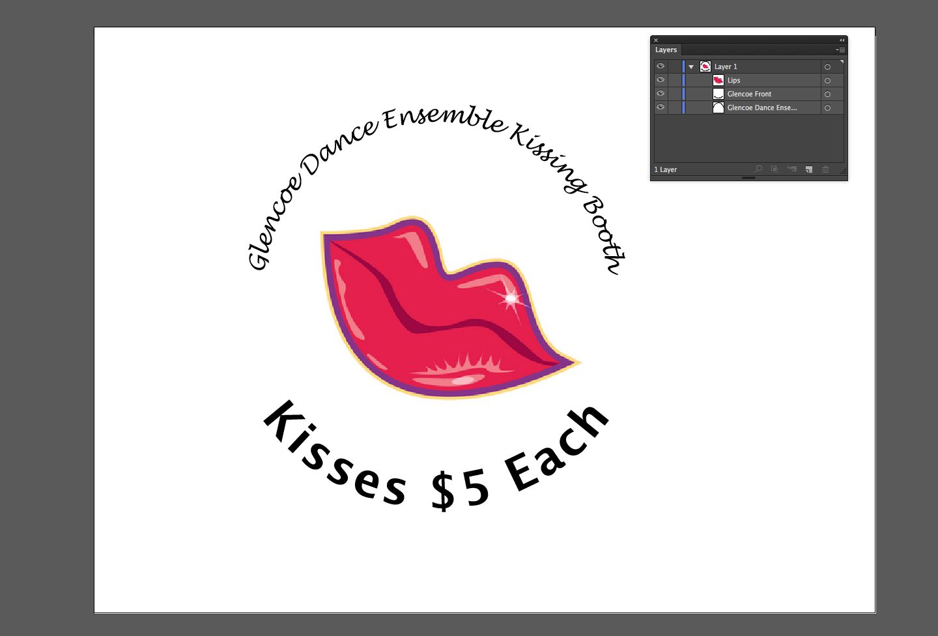Image resolution: width=938 pixels, height=636 pixels.
Task: Open the Layers panel flyout menu
Action: coord(840,50)
